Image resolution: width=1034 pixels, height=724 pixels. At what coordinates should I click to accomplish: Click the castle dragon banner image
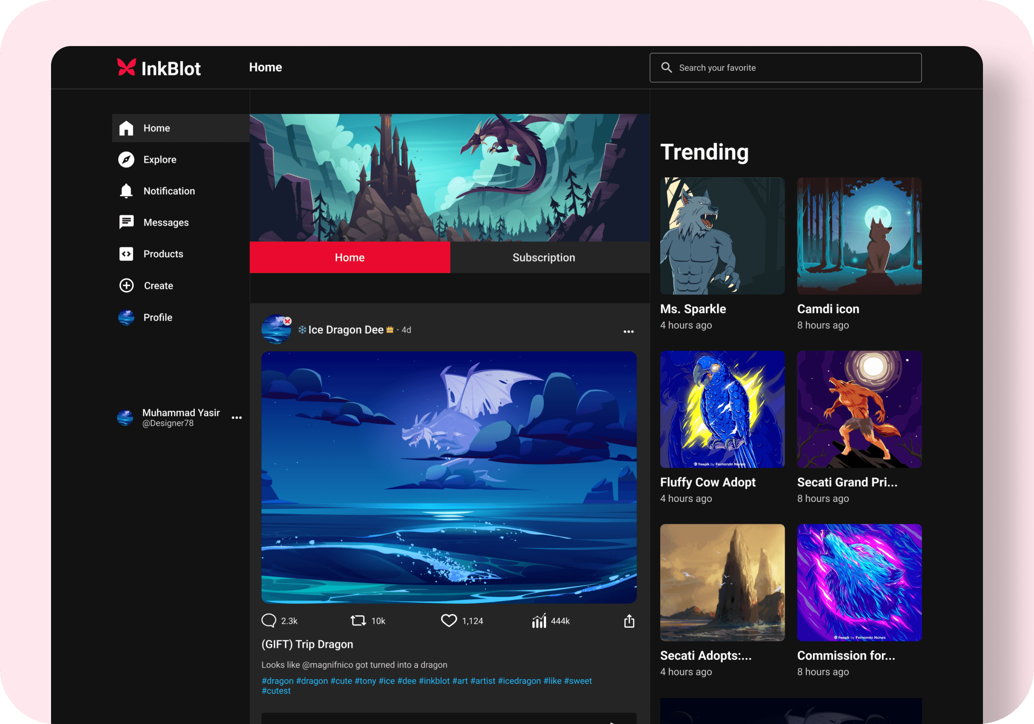pos(449,178)
